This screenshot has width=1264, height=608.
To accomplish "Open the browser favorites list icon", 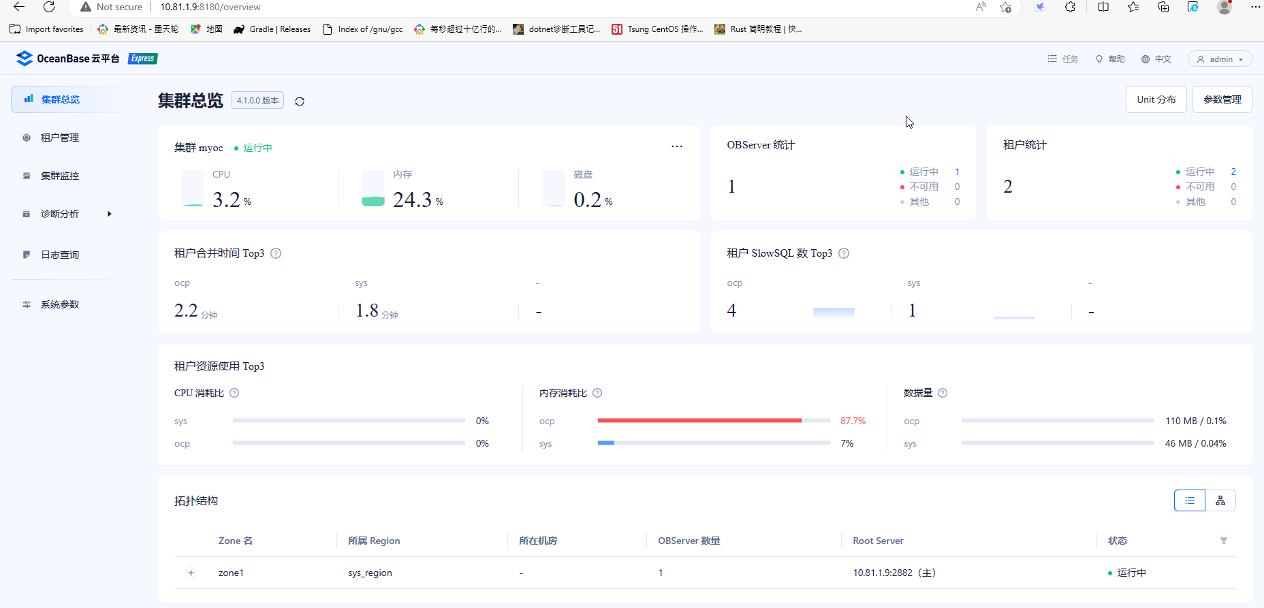I will pyautogui.click(x=1133, y=7).
